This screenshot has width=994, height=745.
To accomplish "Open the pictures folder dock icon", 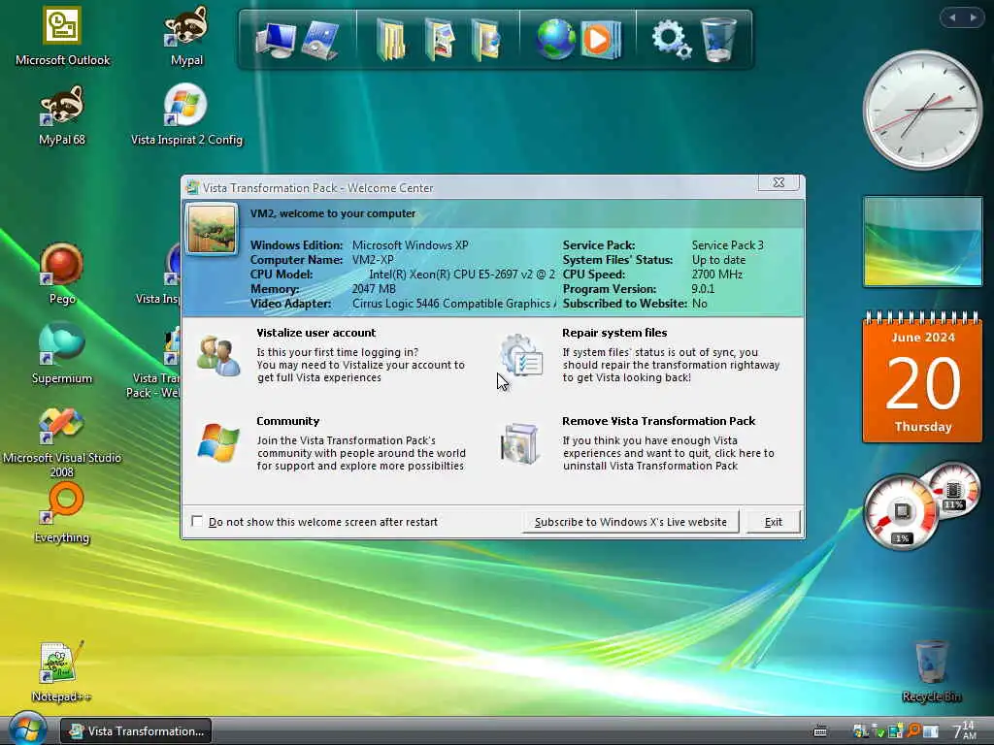I will pos(440,40).
